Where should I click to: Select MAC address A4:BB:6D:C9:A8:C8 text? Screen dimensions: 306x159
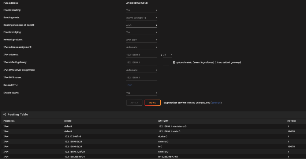pos(137,3)
